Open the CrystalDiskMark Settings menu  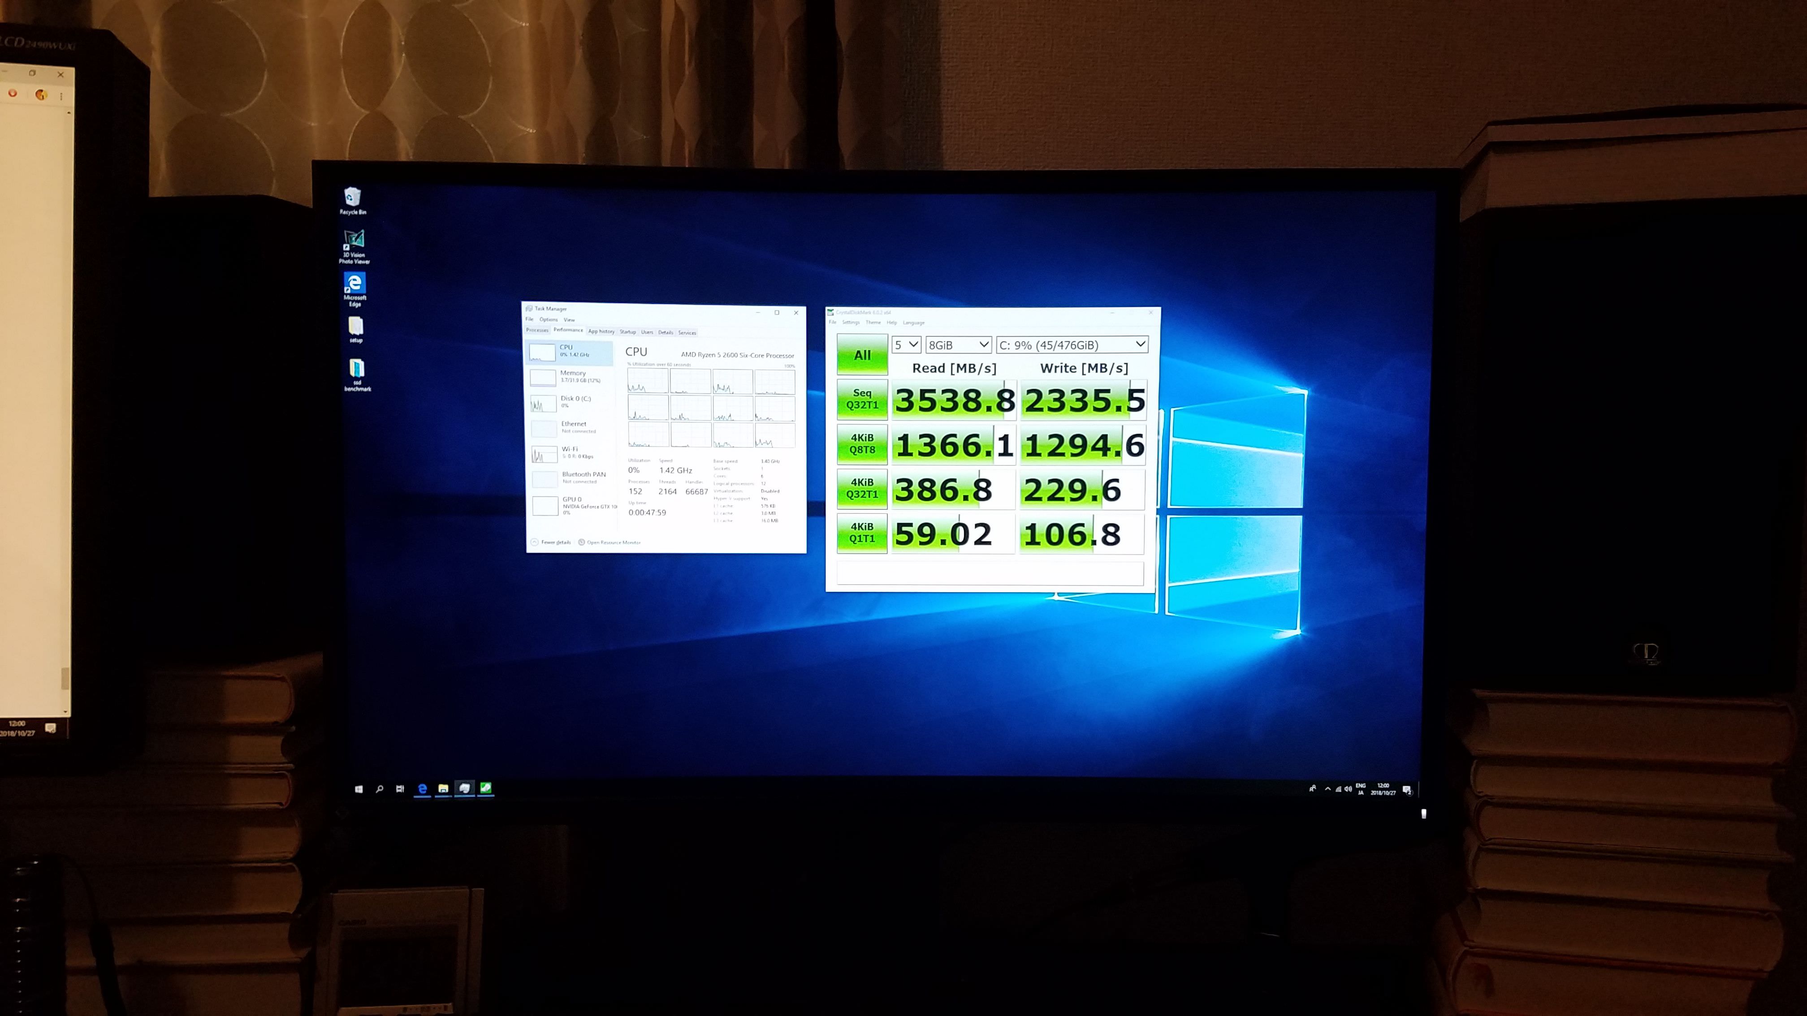click(850, 323)
